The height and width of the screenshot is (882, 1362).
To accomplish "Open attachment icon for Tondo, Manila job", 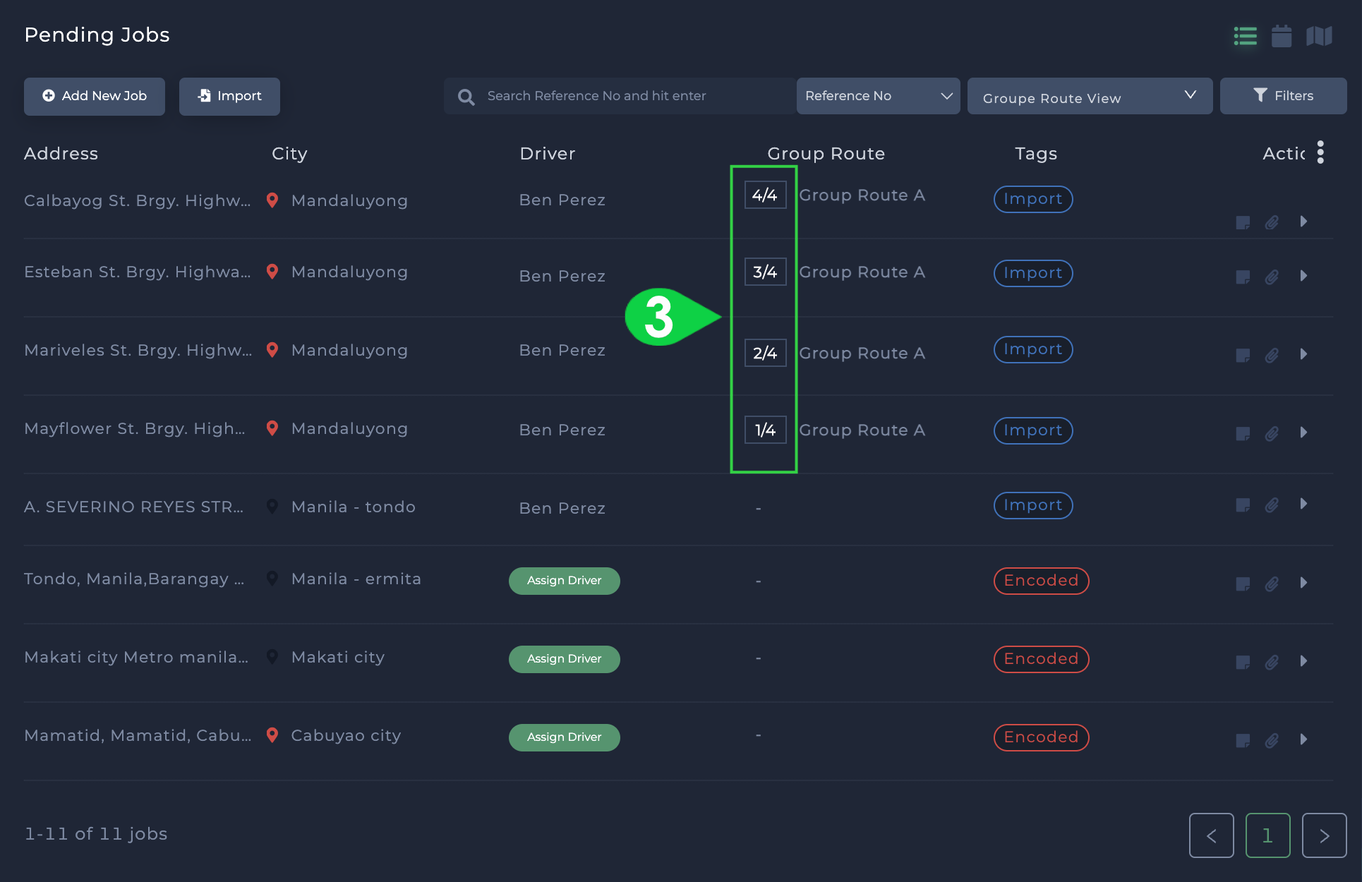I will point(1272,584).
